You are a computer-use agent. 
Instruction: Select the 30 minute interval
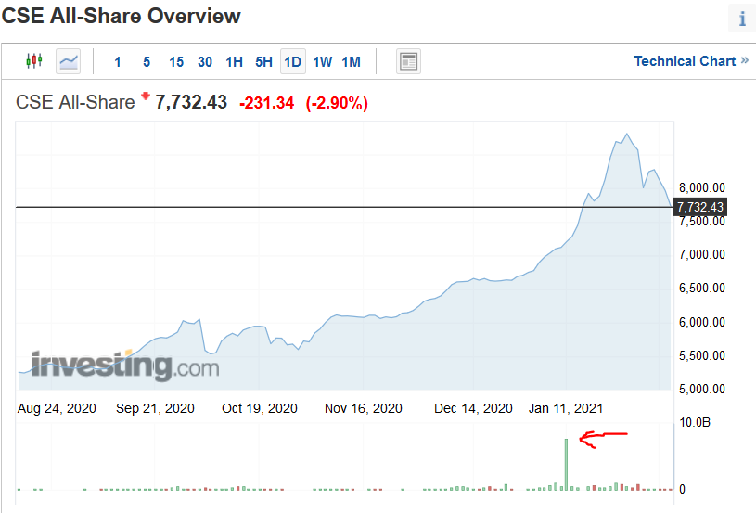[x=205, y=62]
